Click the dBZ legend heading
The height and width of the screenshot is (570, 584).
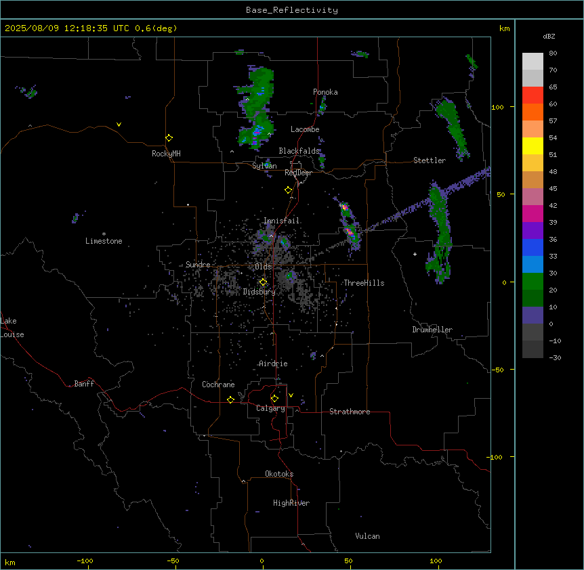[x=549, y=36]
